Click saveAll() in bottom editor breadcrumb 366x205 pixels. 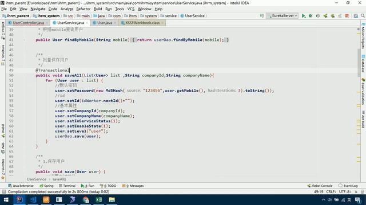coord(59,179)
